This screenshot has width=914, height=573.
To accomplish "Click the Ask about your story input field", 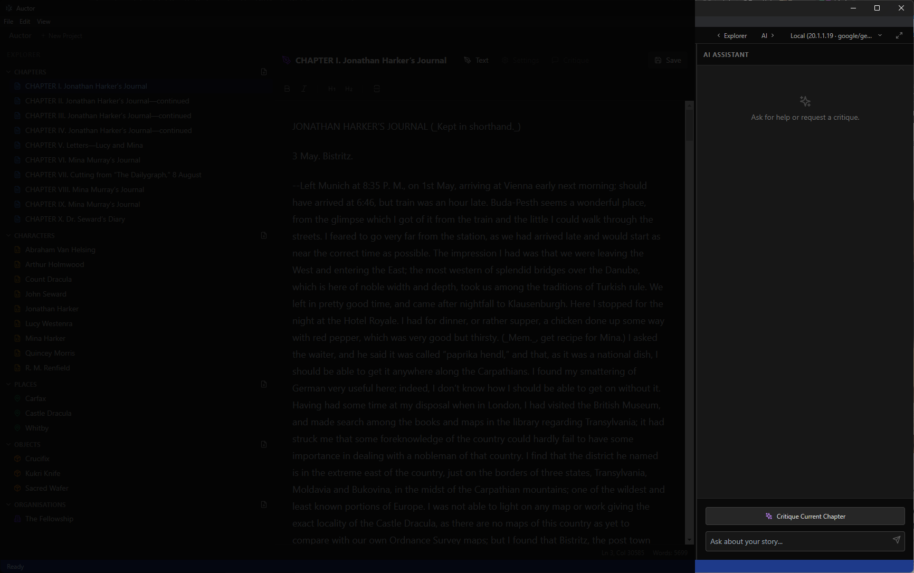I will coord(792,541).
